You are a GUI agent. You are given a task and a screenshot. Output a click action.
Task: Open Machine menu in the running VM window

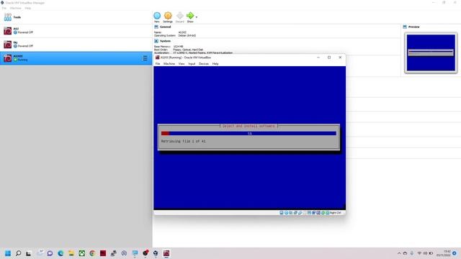[169, 64]
